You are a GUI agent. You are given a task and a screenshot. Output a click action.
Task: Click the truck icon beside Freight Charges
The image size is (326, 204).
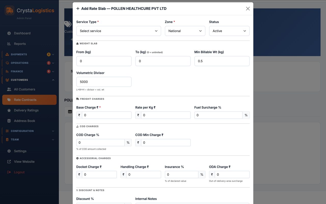coord(78,99)
